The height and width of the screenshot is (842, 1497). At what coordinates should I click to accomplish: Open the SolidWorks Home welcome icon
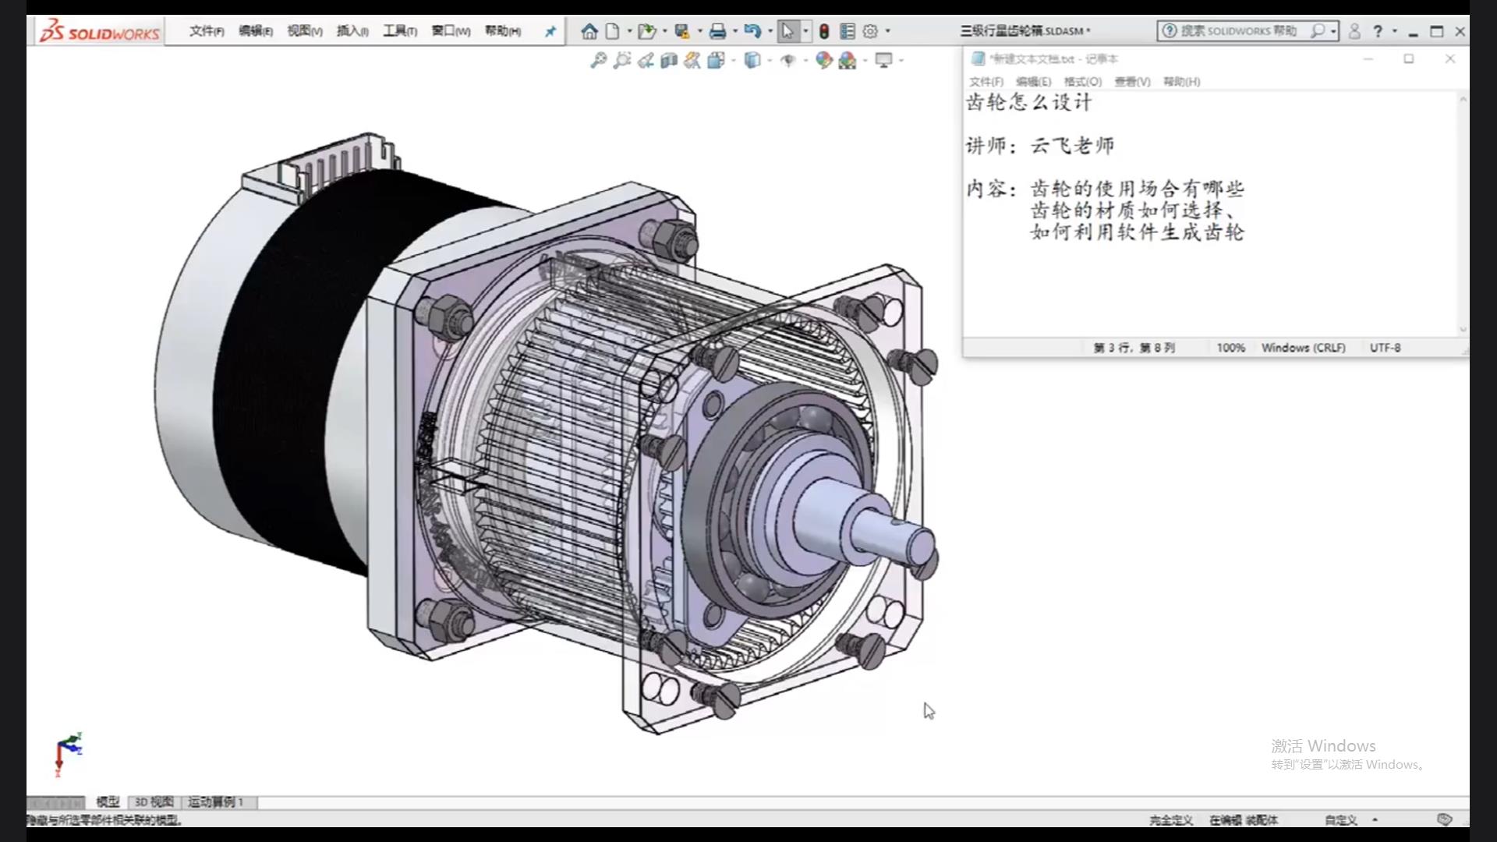pyautogui.click(x=589, y=31)
